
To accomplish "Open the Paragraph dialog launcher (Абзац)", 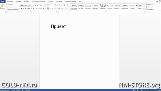I will click(68, 12).
